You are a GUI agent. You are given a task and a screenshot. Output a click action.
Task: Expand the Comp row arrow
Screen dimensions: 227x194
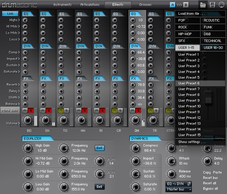(x=19, y=52)
